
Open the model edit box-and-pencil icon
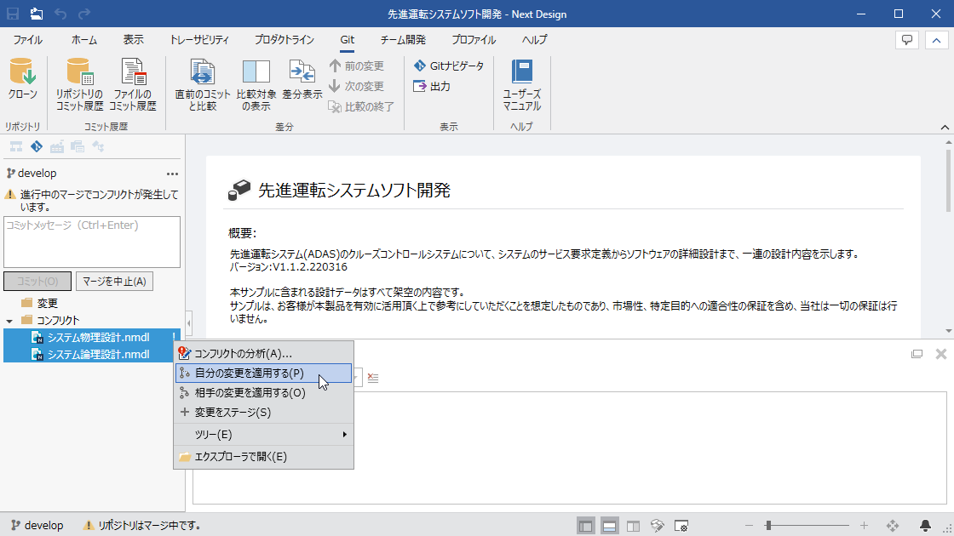(657, 526)
